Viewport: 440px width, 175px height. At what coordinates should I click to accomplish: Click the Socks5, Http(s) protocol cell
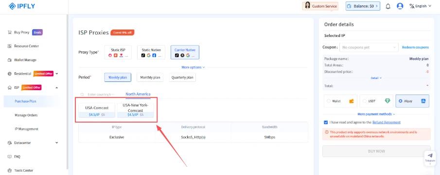click(193, 137)
